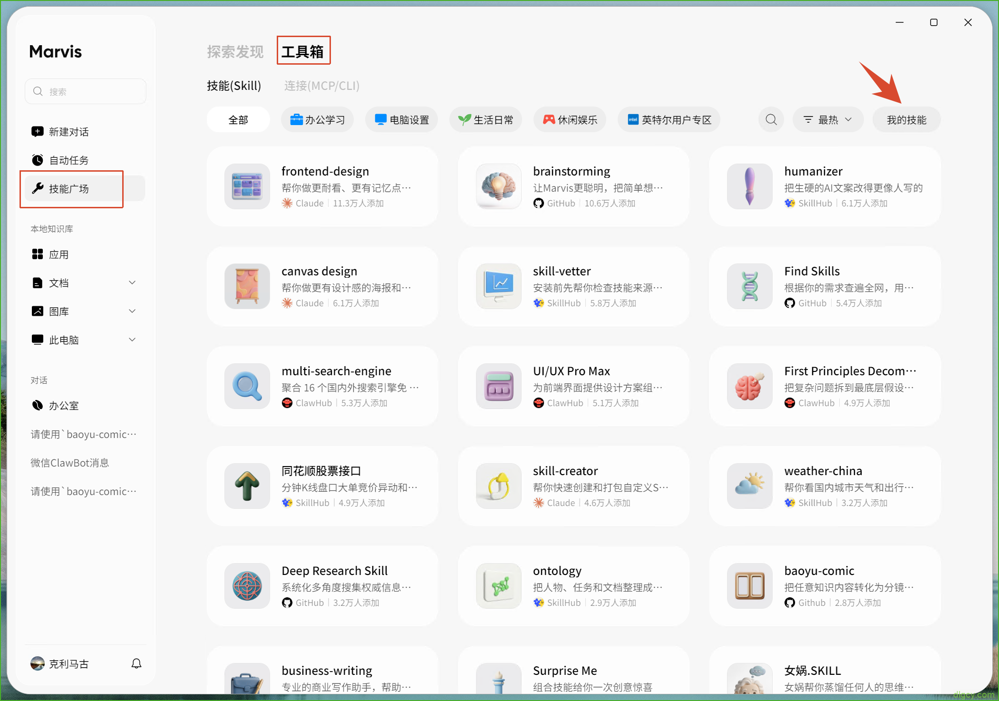The width and height of the screenshot is (999, 701).
Task: Expand the 文档 section chevron
Action: click(133, 282)
